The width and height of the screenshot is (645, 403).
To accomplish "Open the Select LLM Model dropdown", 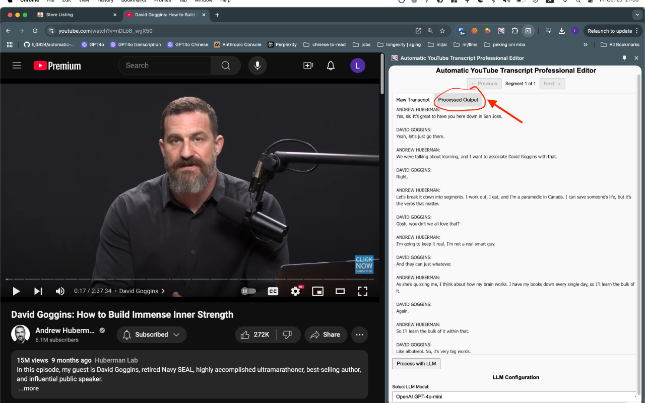I will (514, 396).
